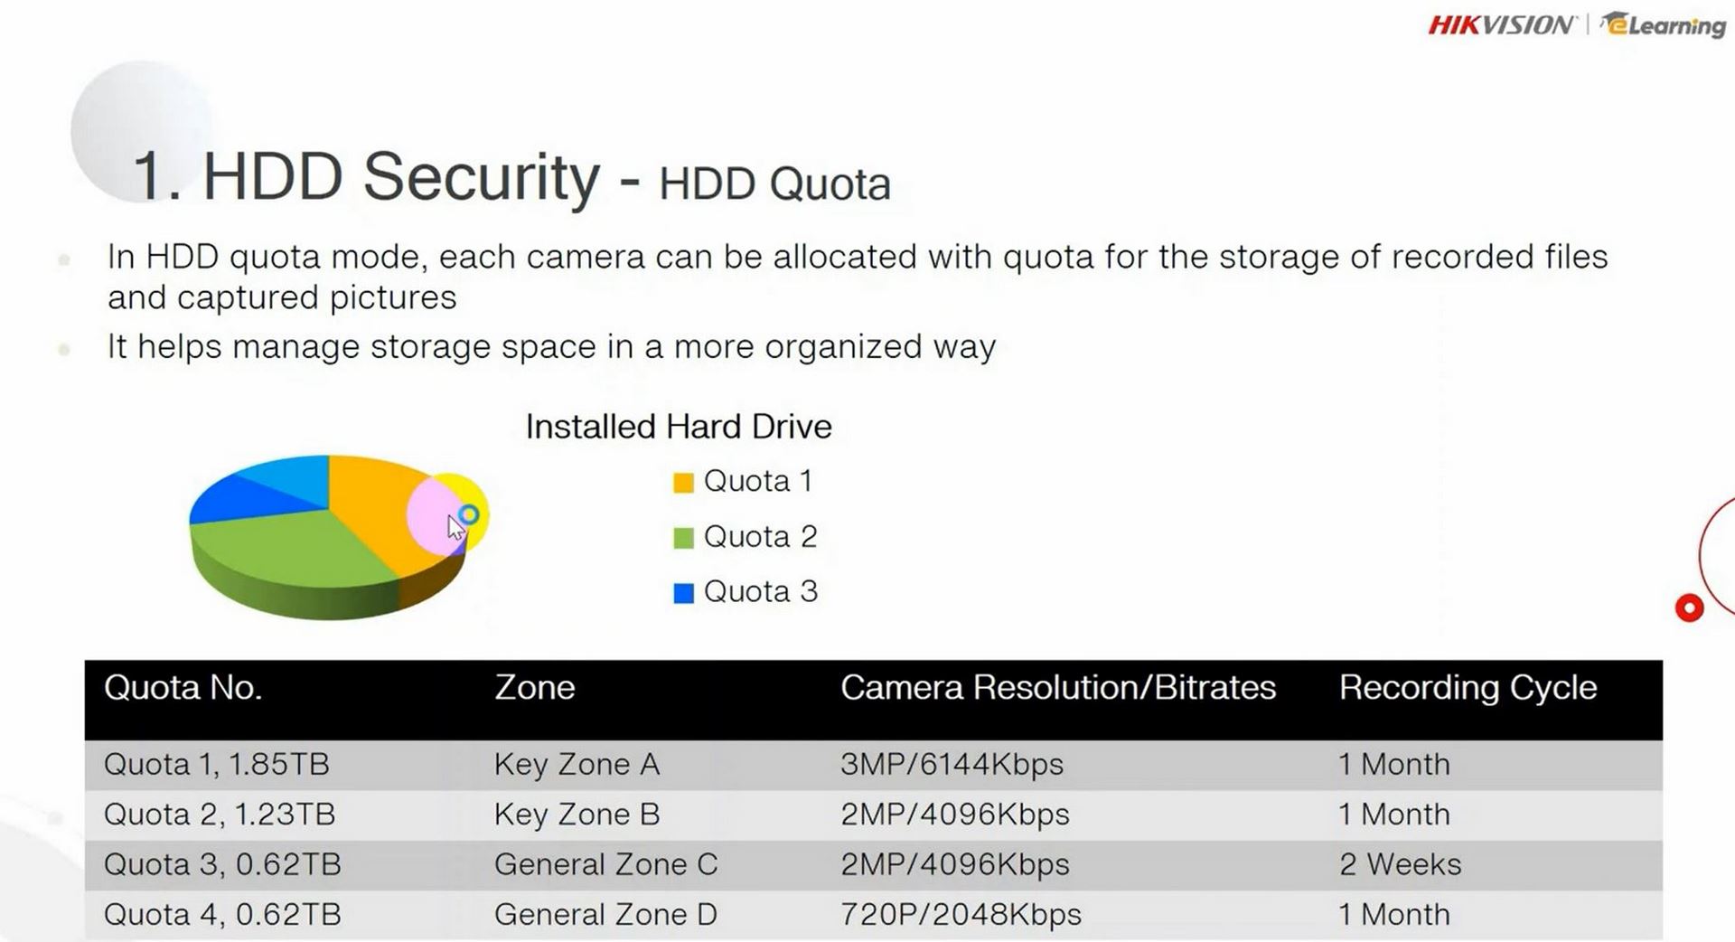Viewport: 1735px width, 942px height.
Task: Click the "Recording Cycle" column header
Action: (1468, 688)
